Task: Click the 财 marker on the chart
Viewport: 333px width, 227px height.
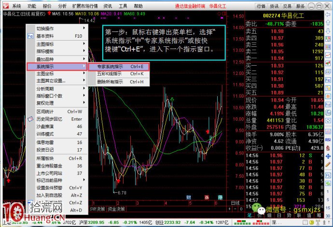Action: 189,197
